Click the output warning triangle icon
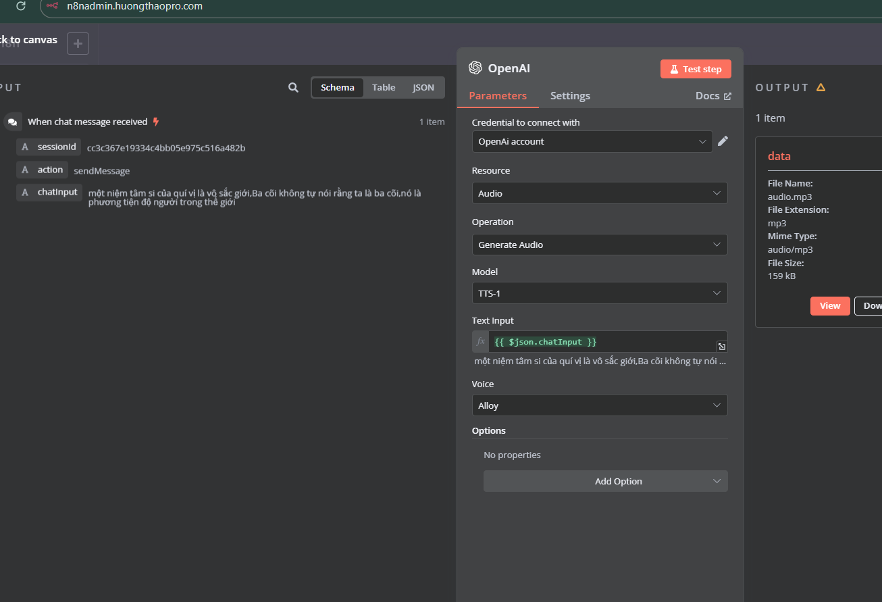Image resolution: width=882 pixels, height=602 pixels. tap(821, 87)
